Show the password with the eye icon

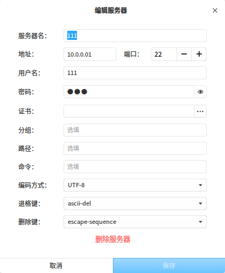[200, 92]
